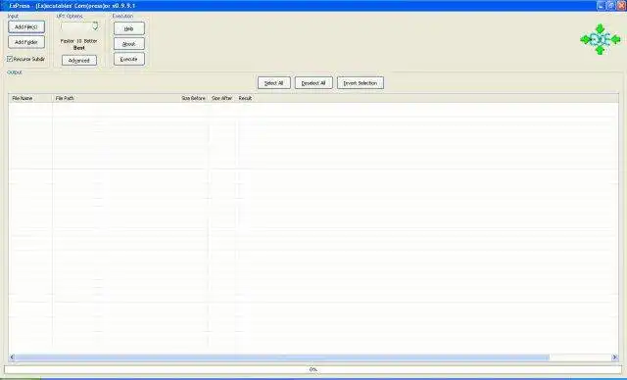
Task: Click the horizontal scrollbar left arrow
Action: tap(12, 357)
